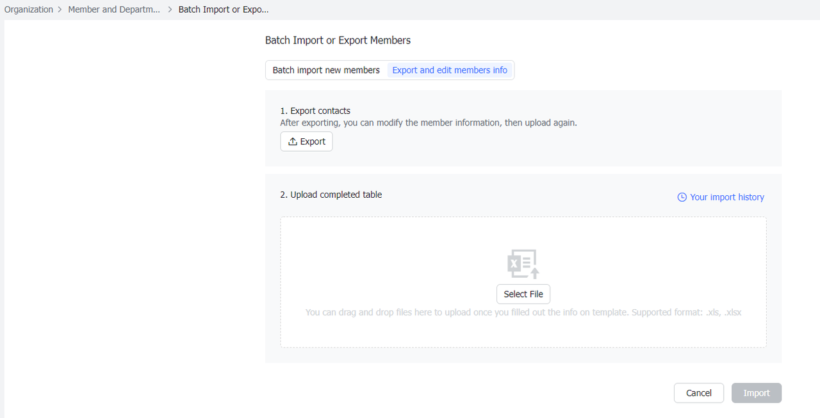The width and height of the screenshot is (820, 418).
Task: Open Member and Department breadcrumb link
Action: (114, 10)
